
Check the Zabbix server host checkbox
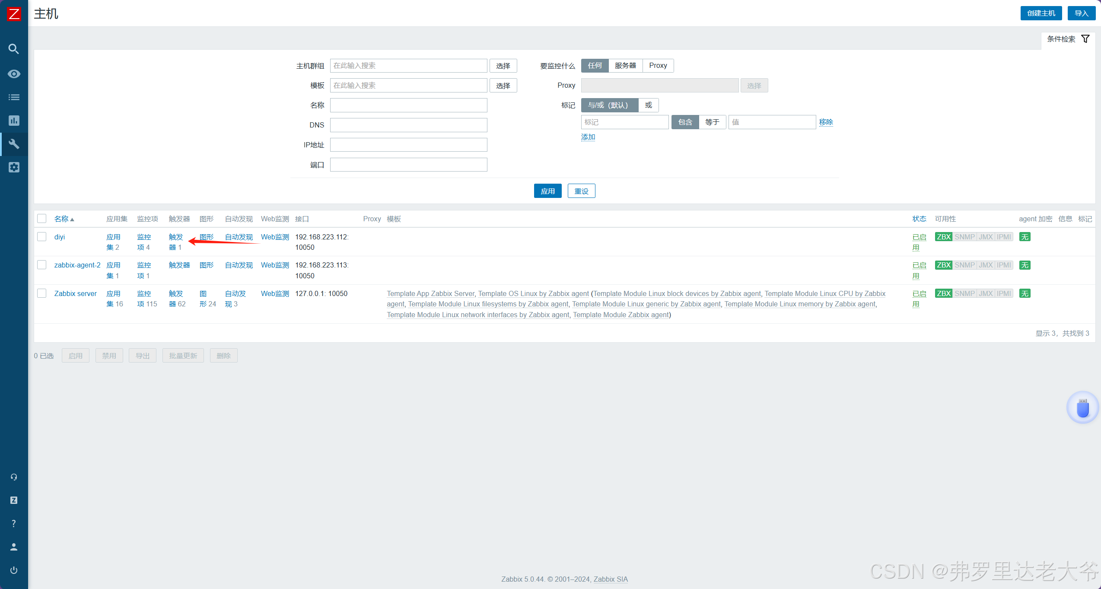point(42,293)
